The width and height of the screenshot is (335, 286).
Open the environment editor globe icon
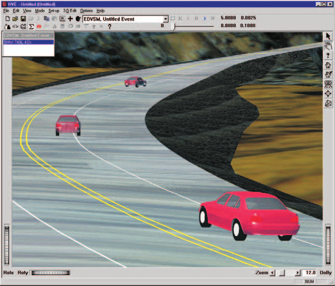click(23, 27)
